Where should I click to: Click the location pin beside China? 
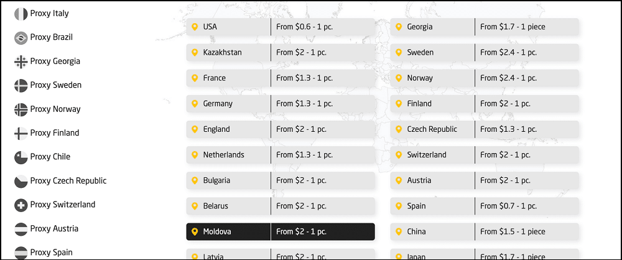click(x=399, y=231)
